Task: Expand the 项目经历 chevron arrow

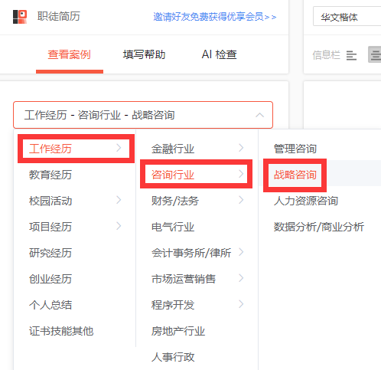Action: coord(119,226)
